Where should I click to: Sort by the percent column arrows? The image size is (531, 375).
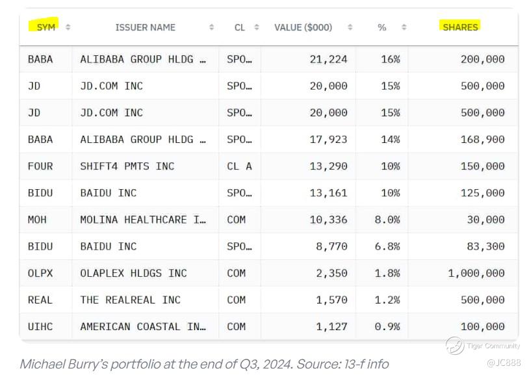(x=404, y=27)
